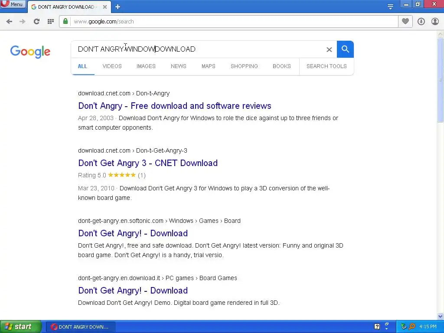The height and width of the screenshot is (333, 444).
Task: Open the help question-mark tray icon
Action: tap(377, 326)
